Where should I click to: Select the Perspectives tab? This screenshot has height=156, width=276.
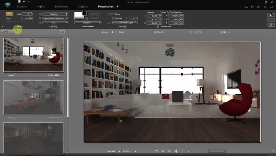pyautogui.click(x=106, y=6)
